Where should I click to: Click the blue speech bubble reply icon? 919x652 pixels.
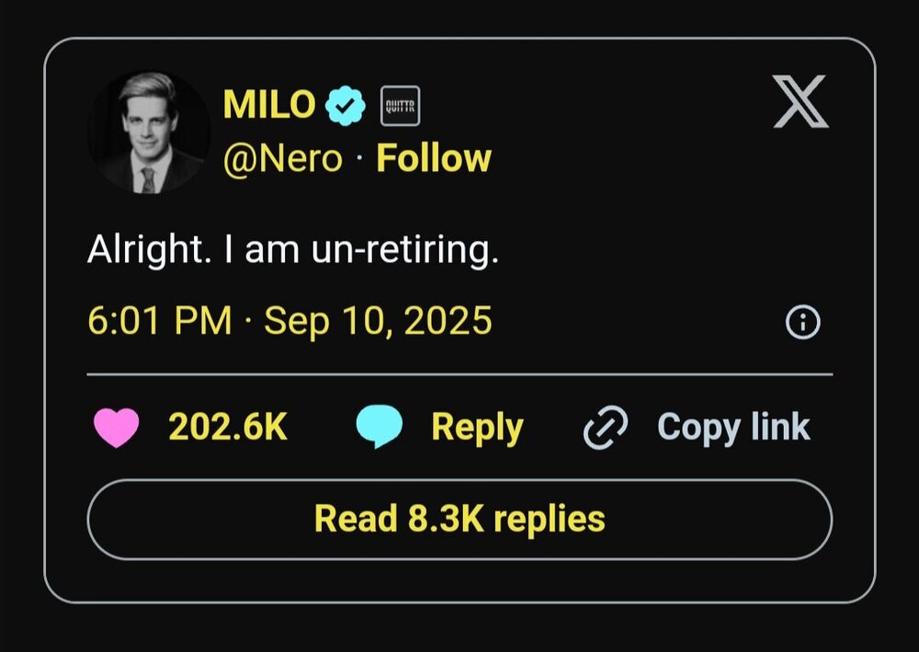pos(379,428)
